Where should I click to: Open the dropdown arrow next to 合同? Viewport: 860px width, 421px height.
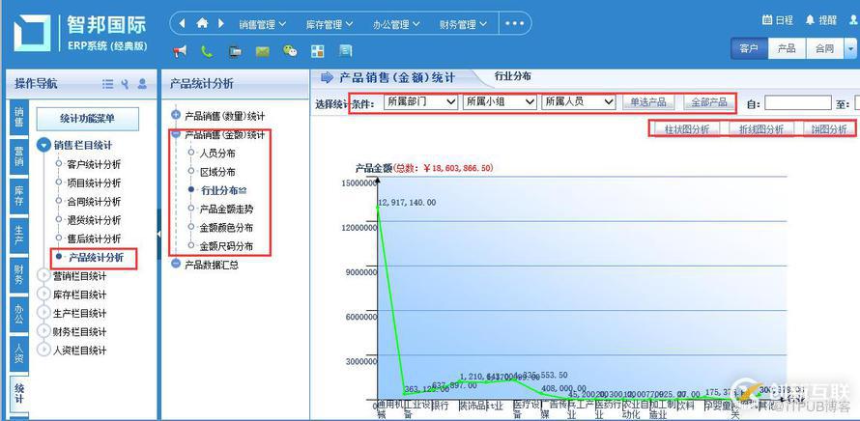[x=850, y=48]
